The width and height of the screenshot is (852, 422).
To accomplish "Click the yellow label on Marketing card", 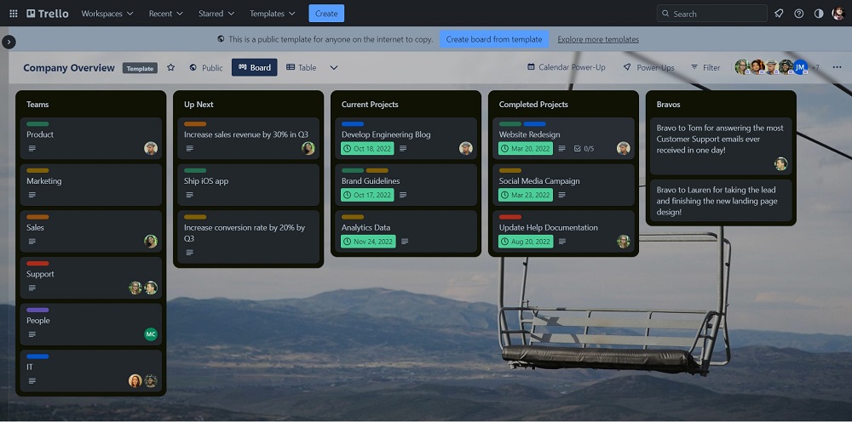I will (x=37, y=171).
